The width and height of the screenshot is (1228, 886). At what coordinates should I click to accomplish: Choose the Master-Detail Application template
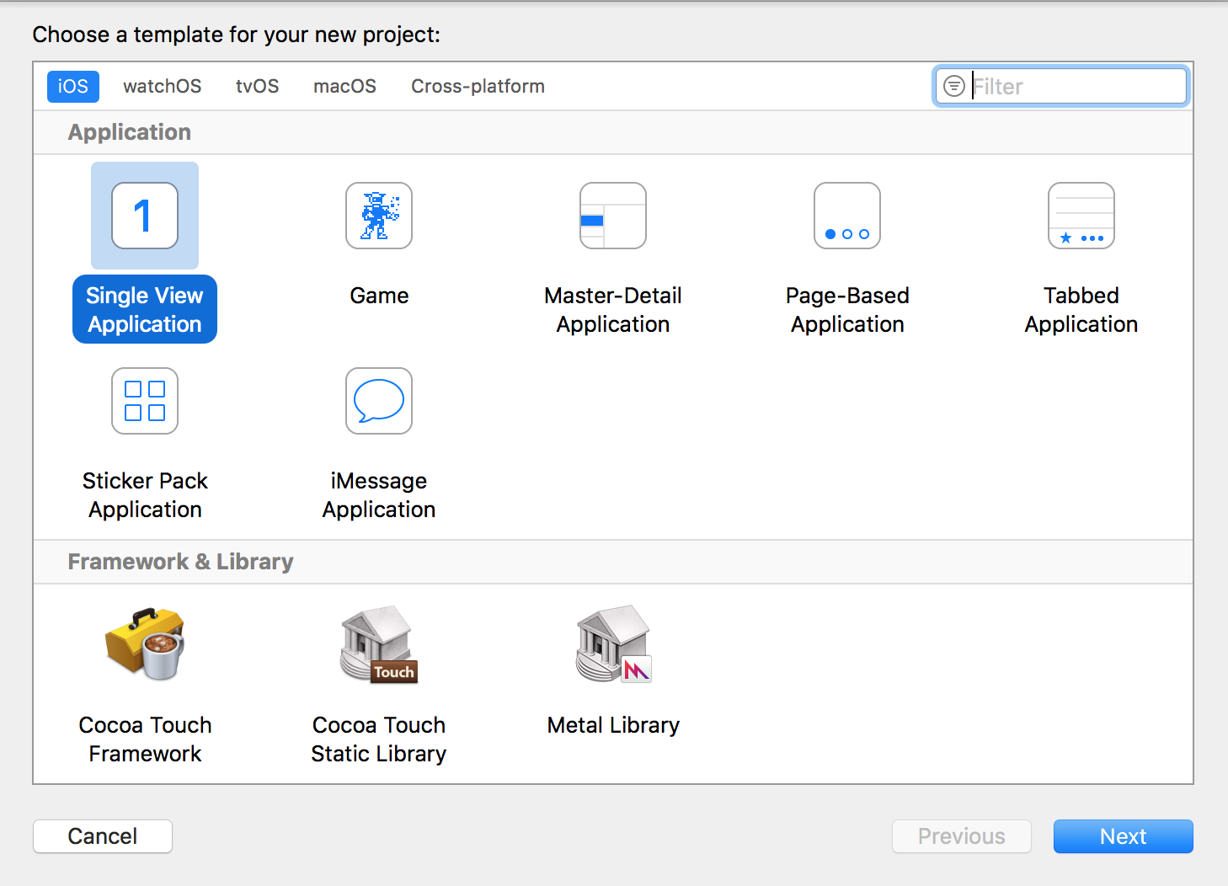(x=612, y=216)
